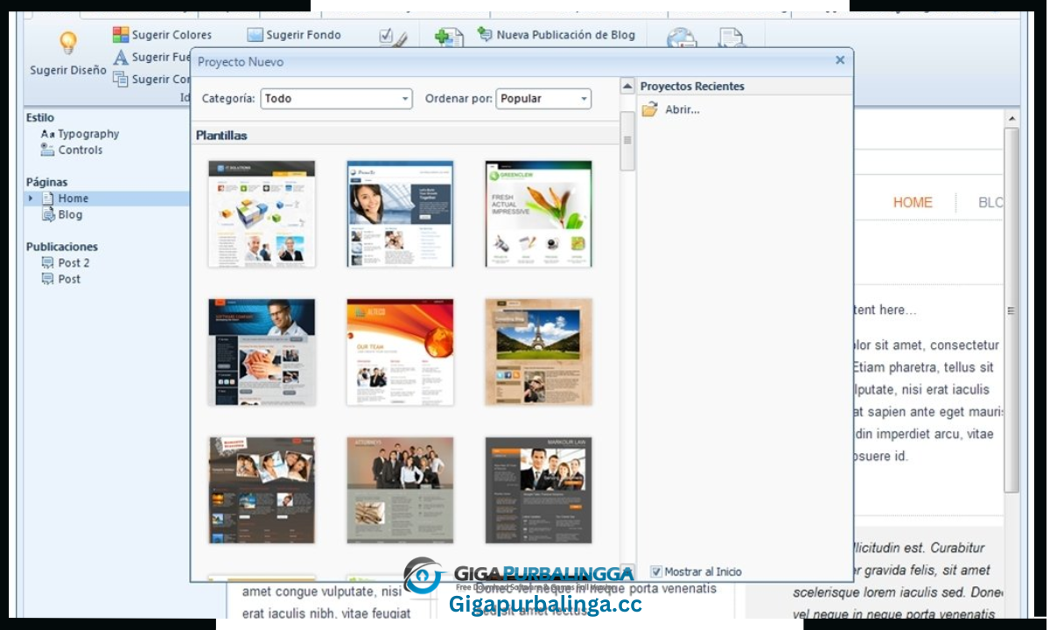Click the Sugerir Contenido pages icon

click(121, 79)
